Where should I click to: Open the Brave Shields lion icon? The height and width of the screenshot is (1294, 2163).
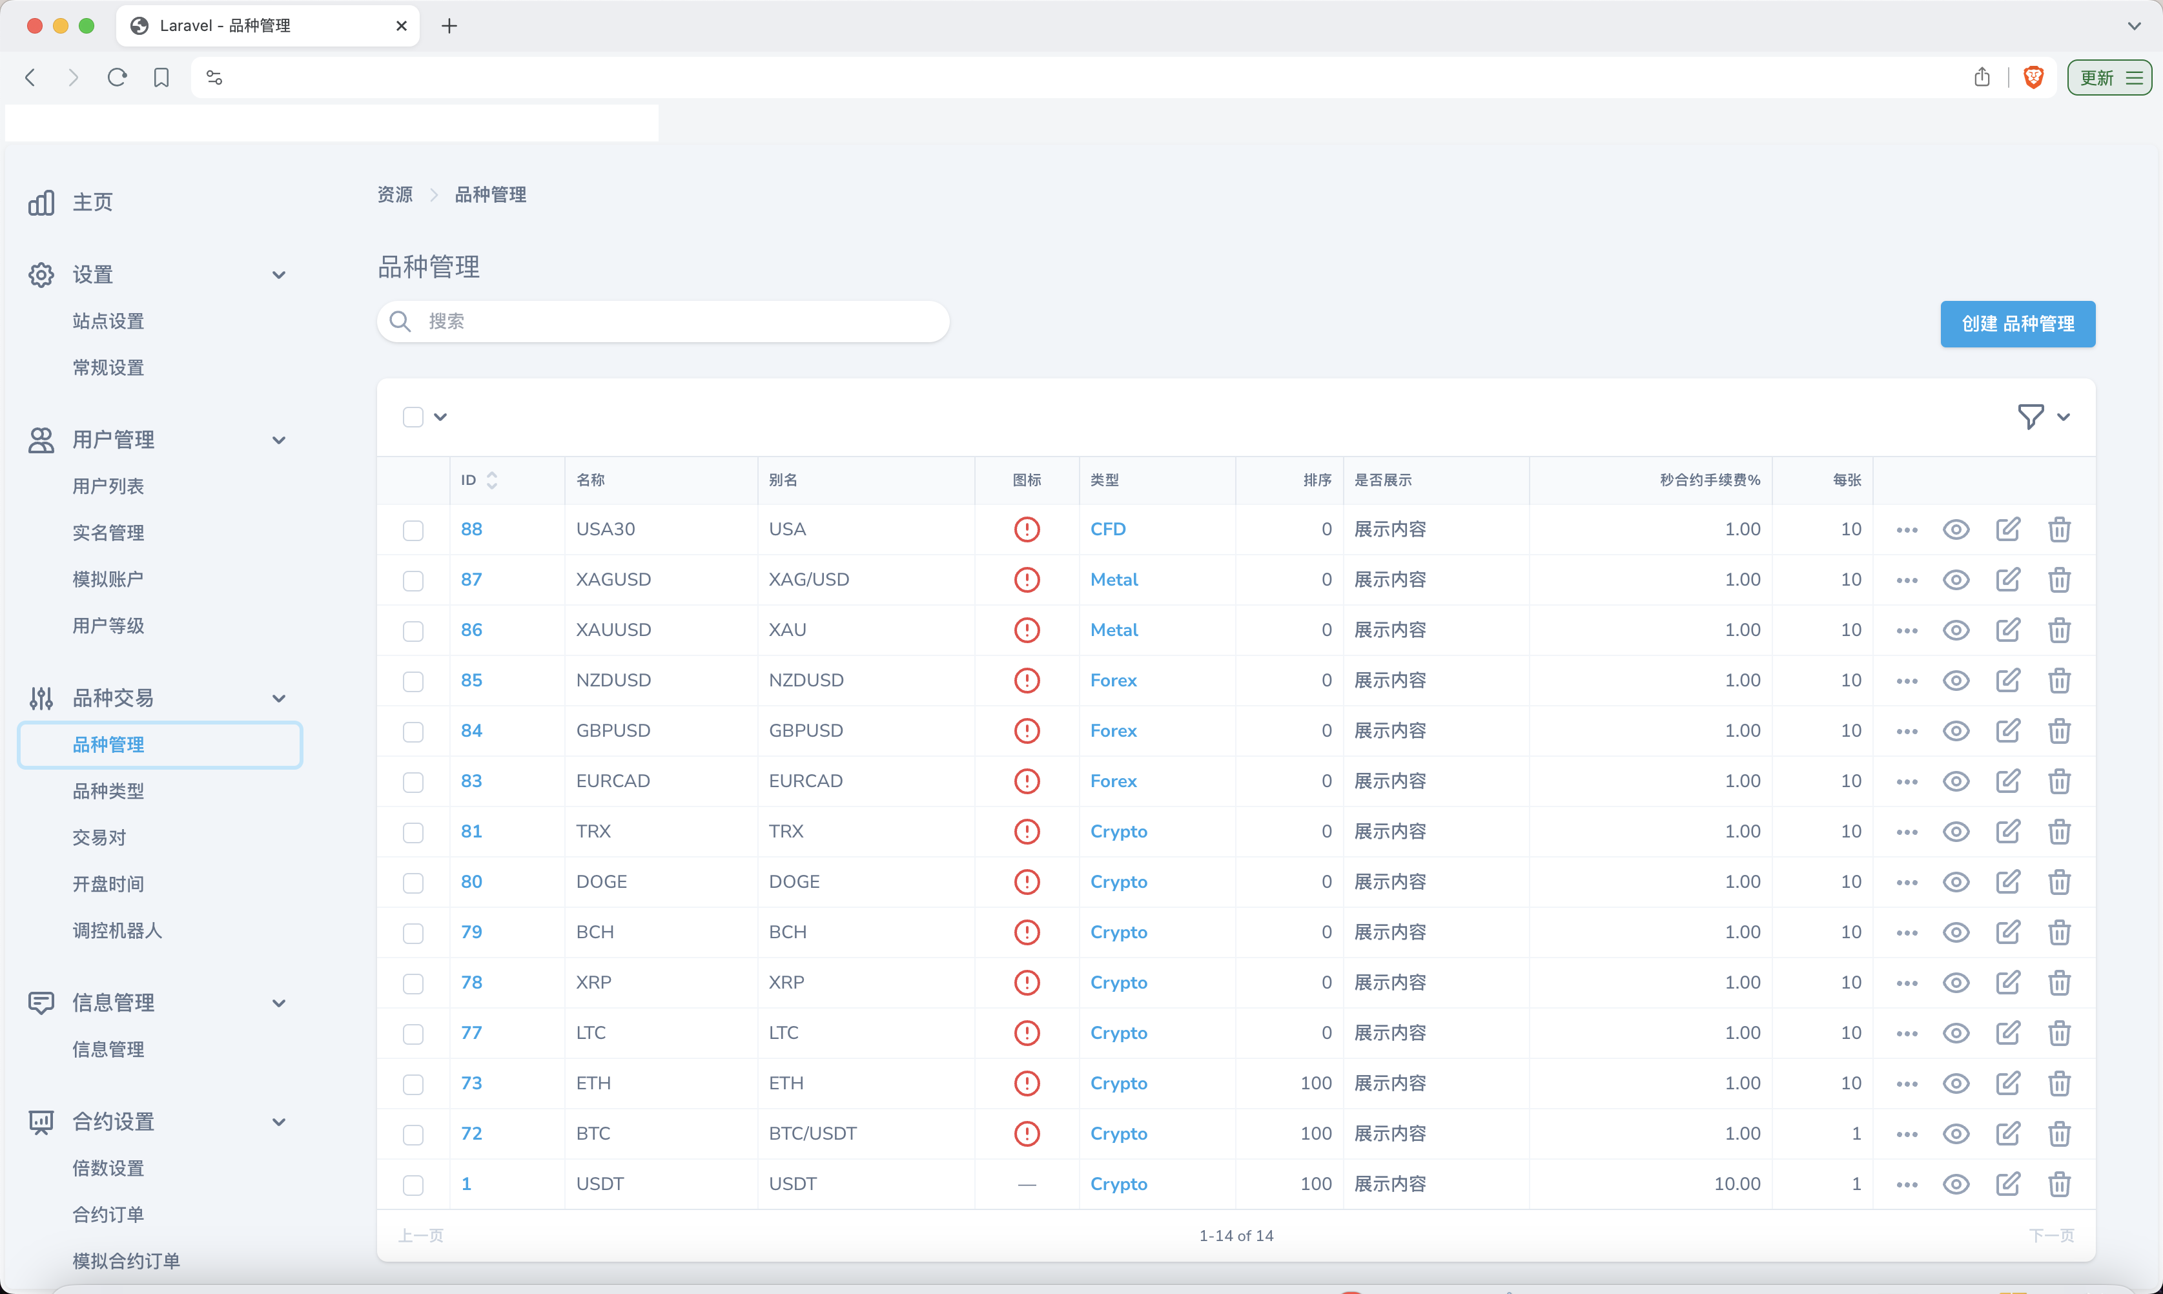click(x=2033, y=77)
